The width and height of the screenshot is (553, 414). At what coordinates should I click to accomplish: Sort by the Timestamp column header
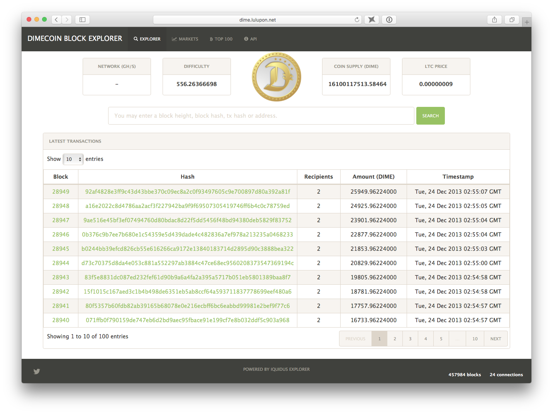[x=458, y=177]
